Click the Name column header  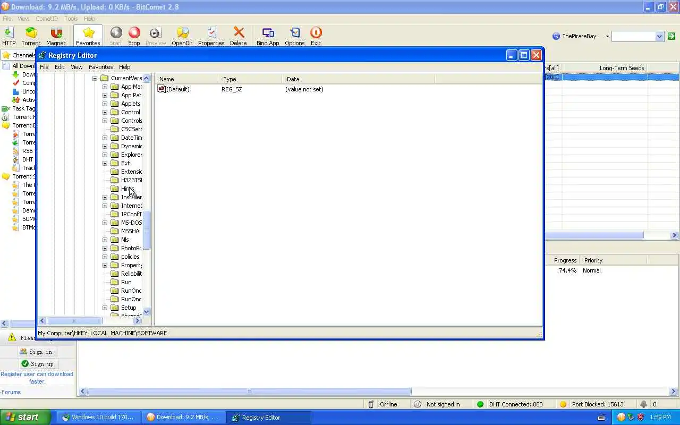point(186,79)
